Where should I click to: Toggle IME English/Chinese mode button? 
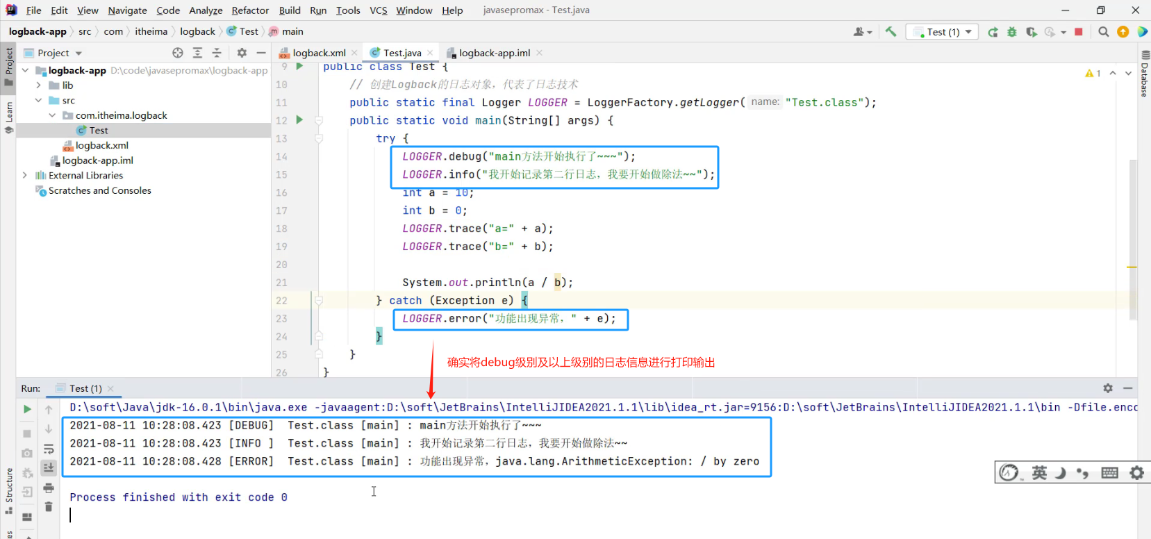point(1039,473)
